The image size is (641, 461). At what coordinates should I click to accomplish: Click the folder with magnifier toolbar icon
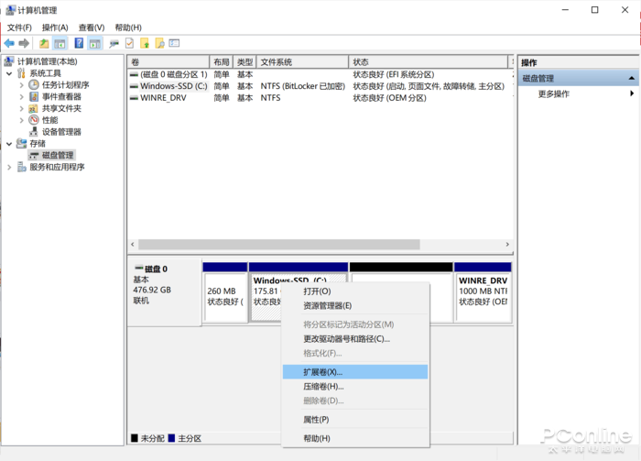pos(160,43)
